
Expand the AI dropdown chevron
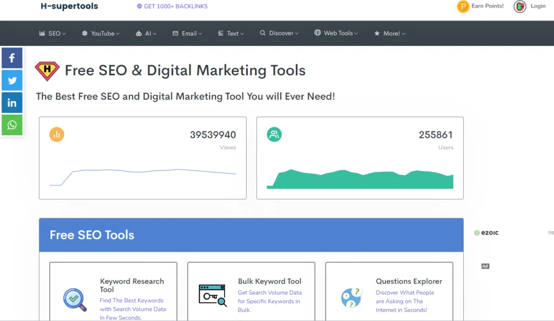tap(154, 34)
